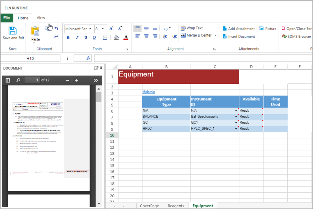Click the Maintain link
313x209 pixels.
point(148,92)
